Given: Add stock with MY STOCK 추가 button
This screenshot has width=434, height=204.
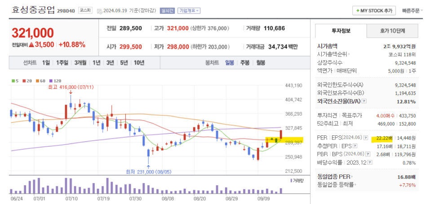Looking at the screenshot, I should click(x=374, y=11).
